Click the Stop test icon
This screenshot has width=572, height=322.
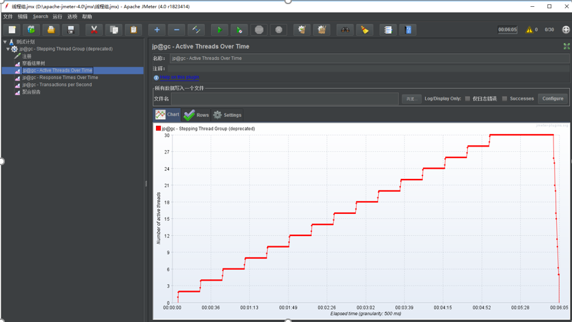(259, 30)
